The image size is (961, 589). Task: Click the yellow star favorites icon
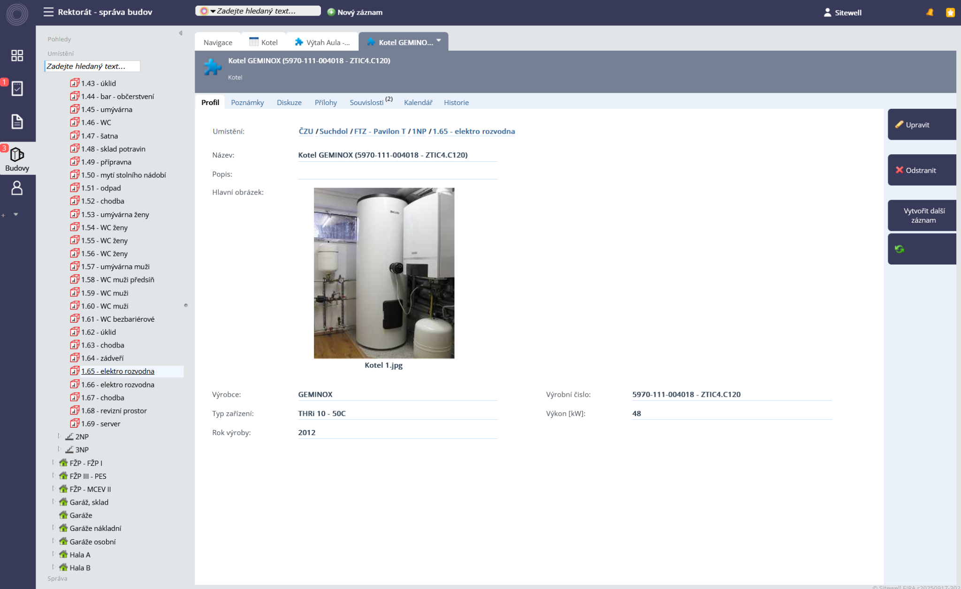[950, 13]
